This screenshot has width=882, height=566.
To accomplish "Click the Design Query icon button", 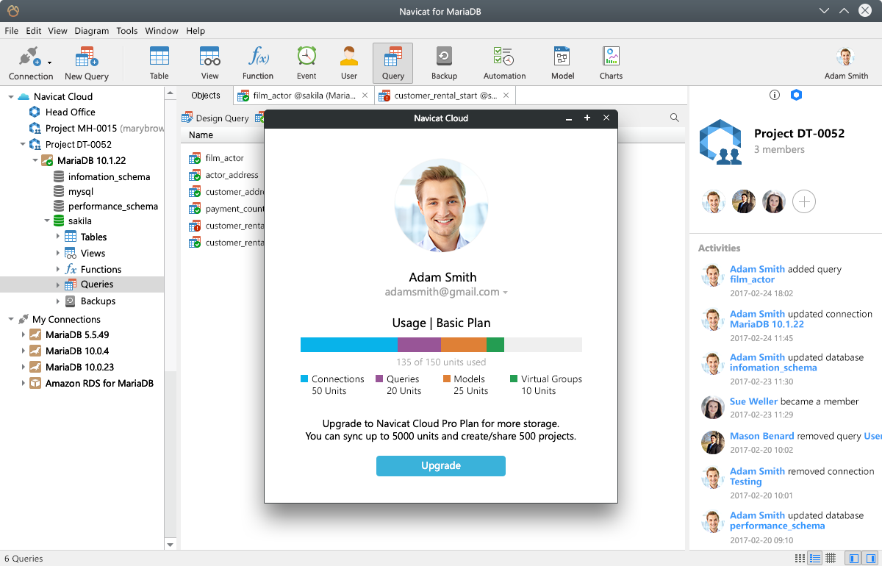I will (x=216, y=118).
